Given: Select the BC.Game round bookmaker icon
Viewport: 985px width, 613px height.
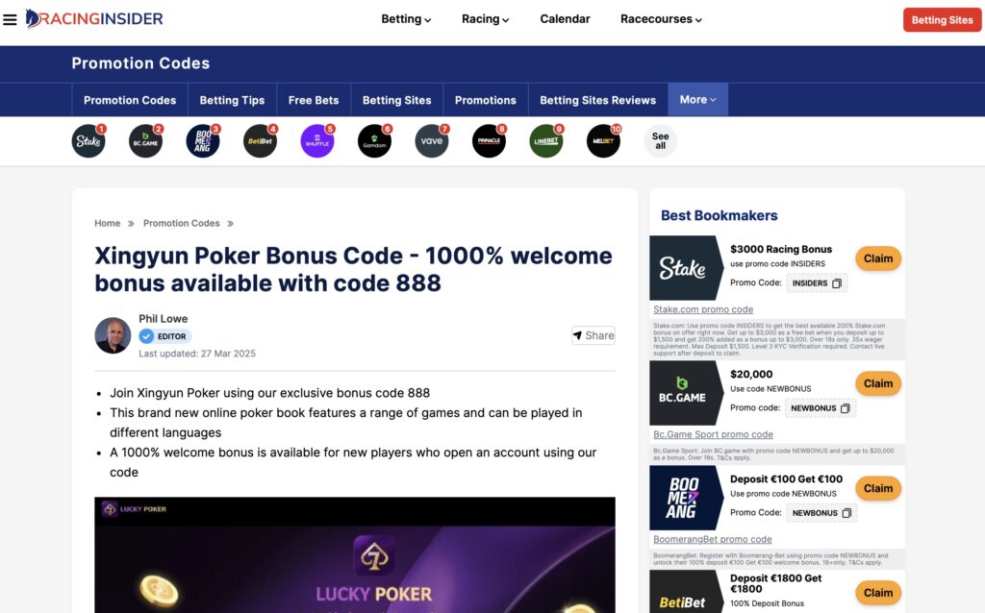Looking at the screenshot, I should click(145, 141).
